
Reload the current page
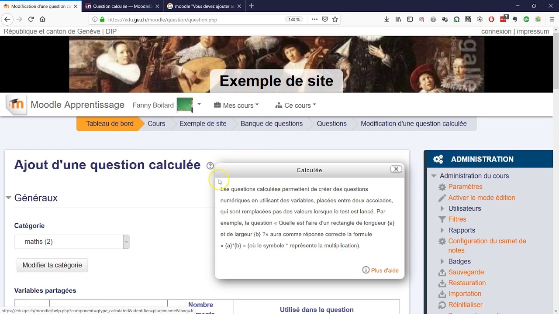click(31, 19)
